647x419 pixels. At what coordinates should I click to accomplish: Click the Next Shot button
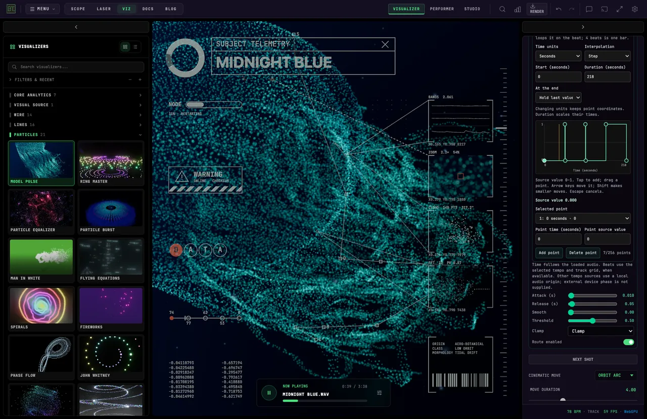pos(583,359)
